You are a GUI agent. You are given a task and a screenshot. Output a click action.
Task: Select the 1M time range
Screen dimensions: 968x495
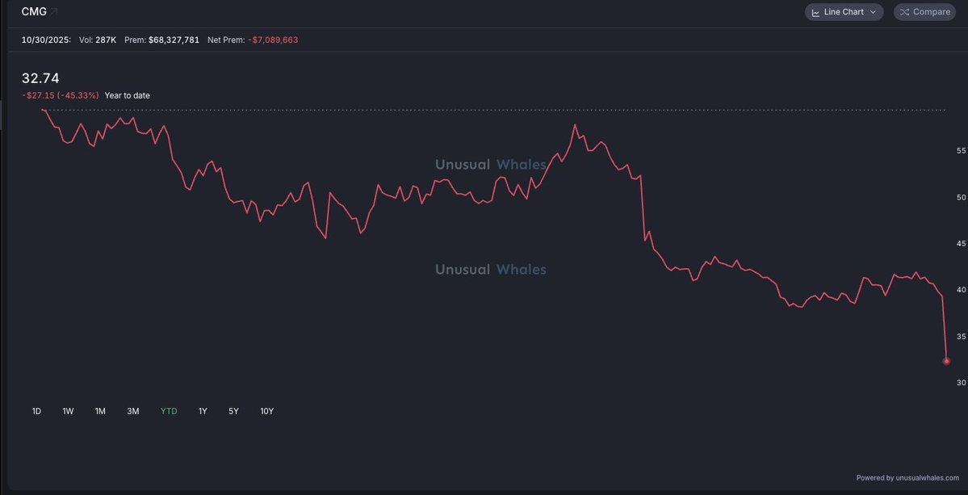click(100, 411)
